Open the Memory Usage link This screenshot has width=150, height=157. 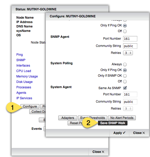point(27,76)
